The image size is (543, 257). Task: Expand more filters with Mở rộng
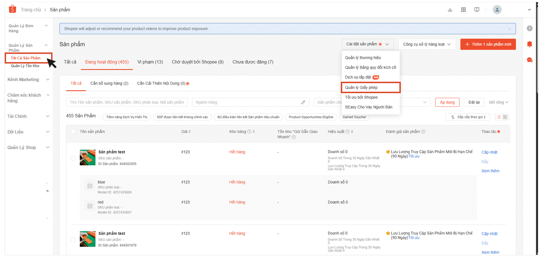click(x=499, y=102)
